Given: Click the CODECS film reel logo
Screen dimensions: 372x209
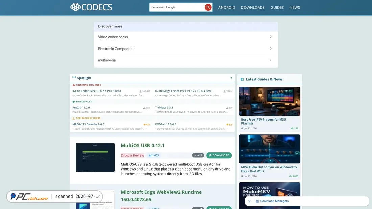Looking at the screenshot, I should 91,7.
